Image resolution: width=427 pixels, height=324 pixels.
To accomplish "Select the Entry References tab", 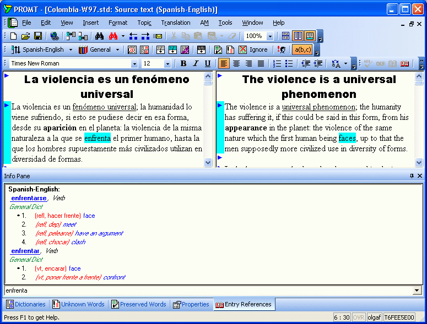I will point(244,304).
